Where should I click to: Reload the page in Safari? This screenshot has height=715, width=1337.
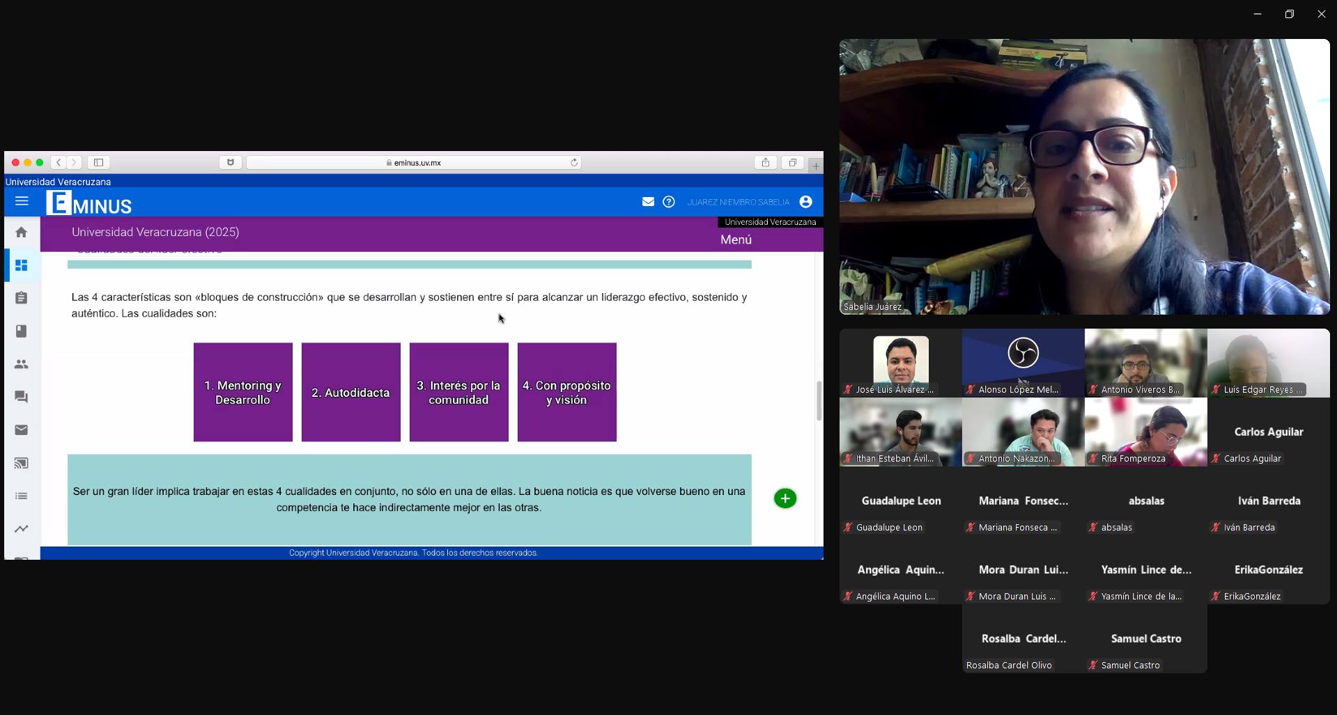[x=574, y=163]
